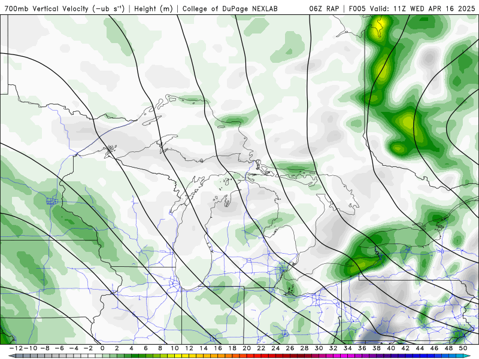The image size is (479, 359).
Task: Click the '50' number on the scale
Action: 463,348
